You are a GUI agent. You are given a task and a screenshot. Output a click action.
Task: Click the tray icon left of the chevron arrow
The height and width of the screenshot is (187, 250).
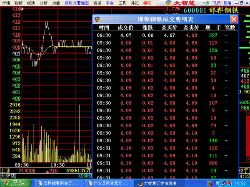(210, 183)
